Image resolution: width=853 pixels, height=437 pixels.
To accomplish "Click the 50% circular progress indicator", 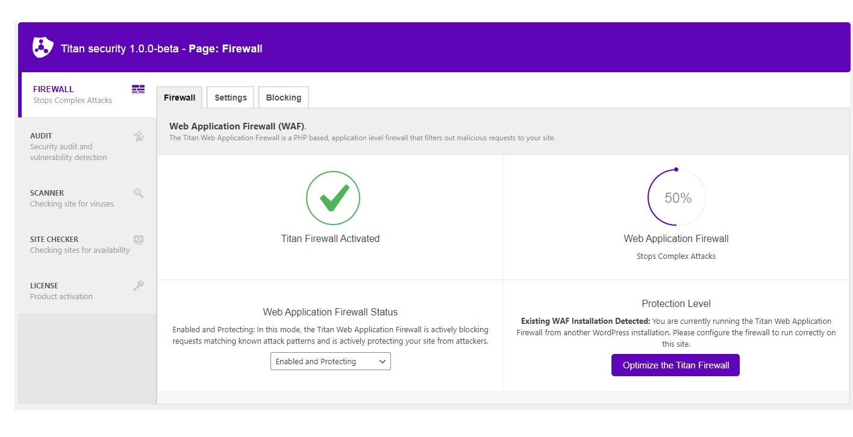I will (676, 197).
